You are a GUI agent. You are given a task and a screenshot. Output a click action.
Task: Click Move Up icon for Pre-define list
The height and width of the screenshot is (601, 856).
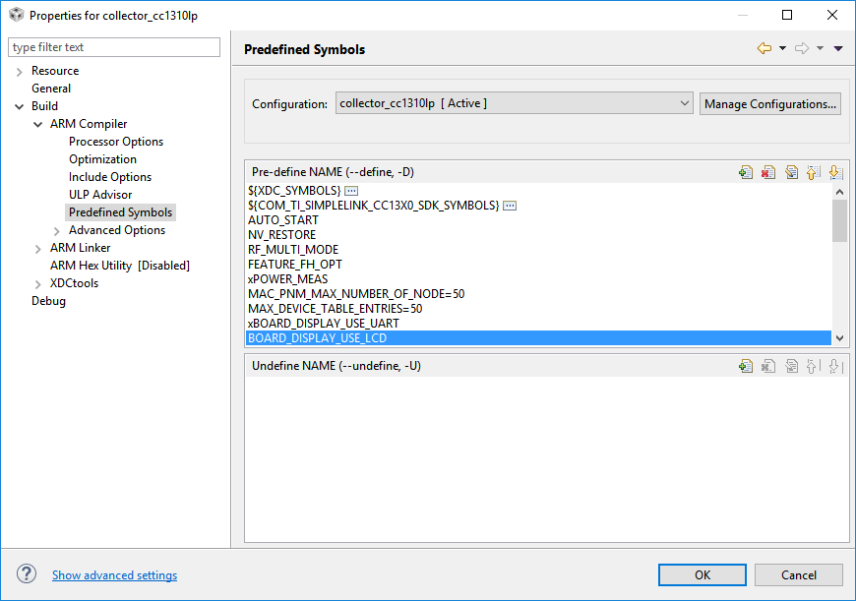click(813, 172)
